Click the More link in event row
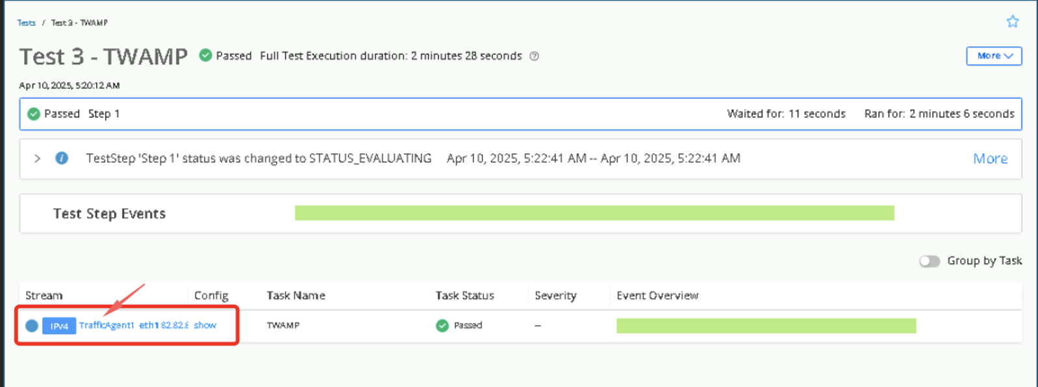 (990, 159)
